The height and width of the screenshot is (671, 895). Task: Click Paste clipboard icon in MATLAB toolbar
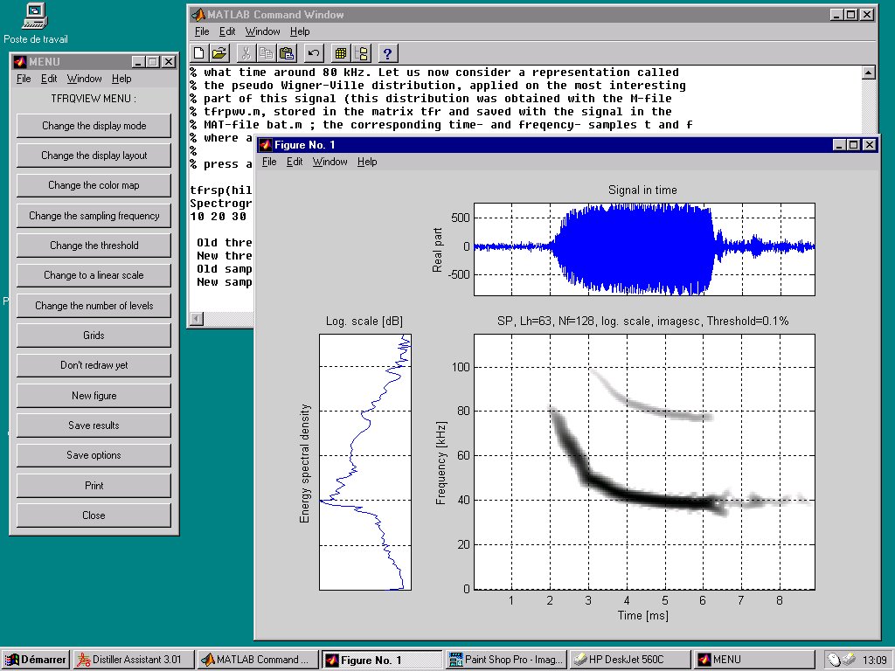tap(287, 53)
